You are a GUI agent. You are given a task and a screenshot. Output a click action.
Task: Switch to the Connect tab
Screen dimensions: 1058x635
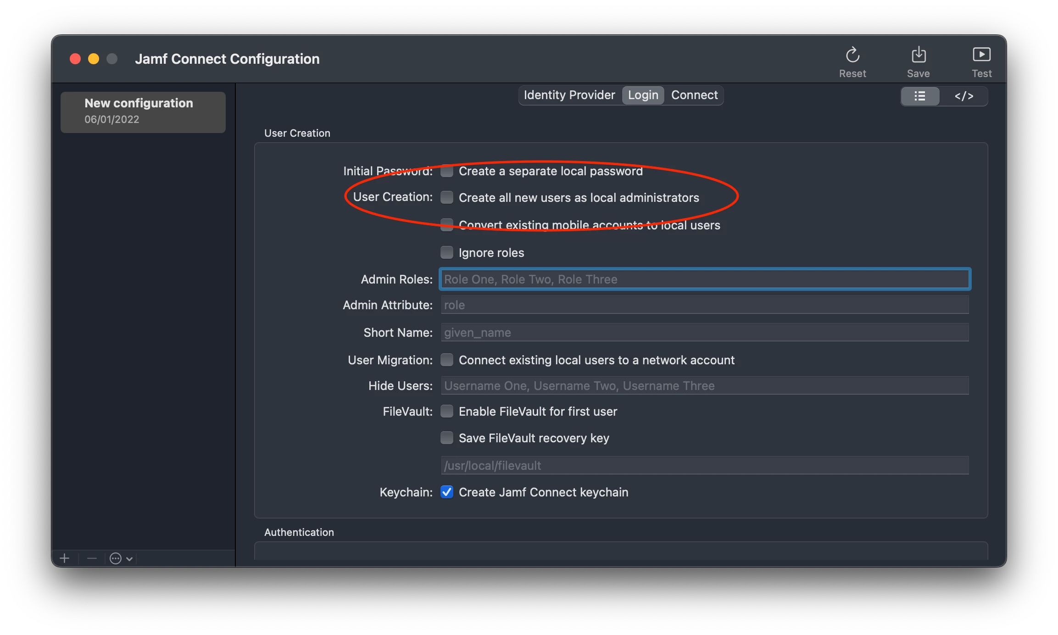pyautogui.click(x=694, y=95)
